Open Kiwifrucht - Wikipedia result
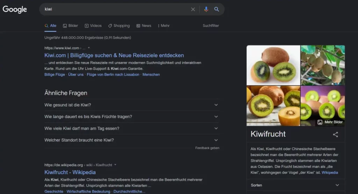The width and height of the screenshot is (358, 194). (70, 172)
